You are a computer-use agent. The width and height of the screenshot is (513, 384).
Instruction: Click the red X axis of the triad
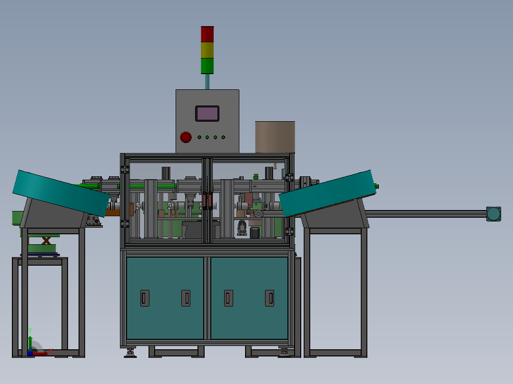pyautogui.click(x=40, y=353)
